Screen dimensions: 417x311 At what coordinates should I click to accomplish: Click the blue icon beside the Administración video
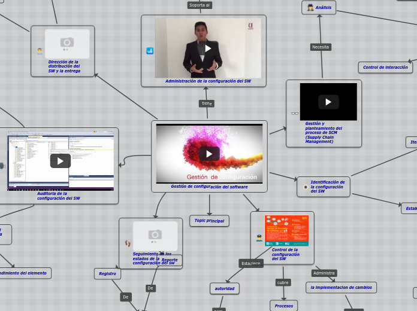(150, 51)
